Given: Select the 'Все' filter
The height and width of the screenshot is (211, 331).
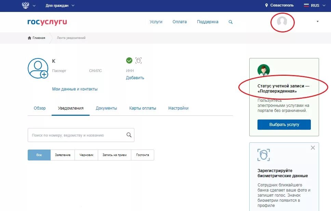Looking at the screenshot, I should (39, 155).
